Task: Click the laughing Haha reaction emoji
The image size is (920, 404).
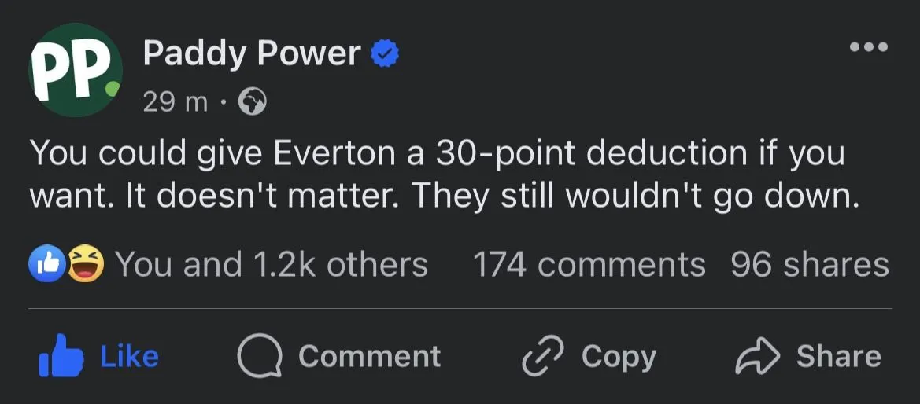Action: point(85,264)
